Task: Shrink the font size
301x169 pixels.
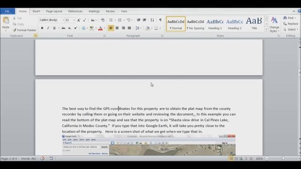Action: pos(85,20)
